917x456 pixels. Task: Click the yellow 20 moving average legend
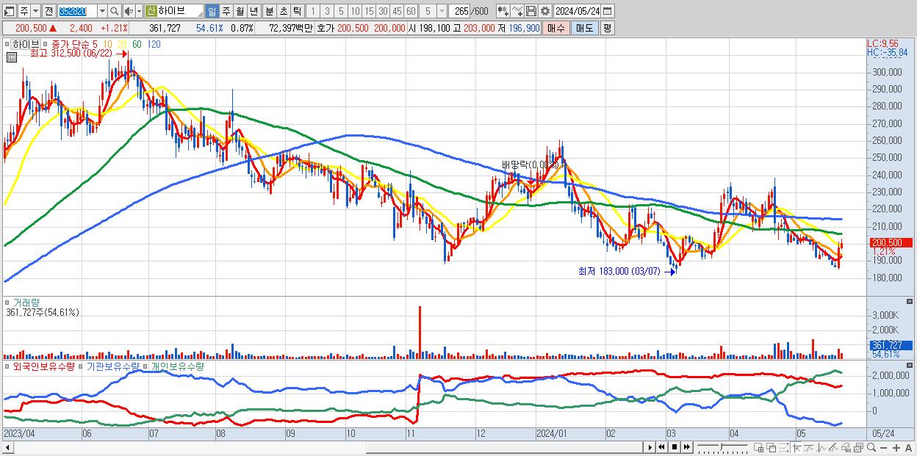(122, 44)
